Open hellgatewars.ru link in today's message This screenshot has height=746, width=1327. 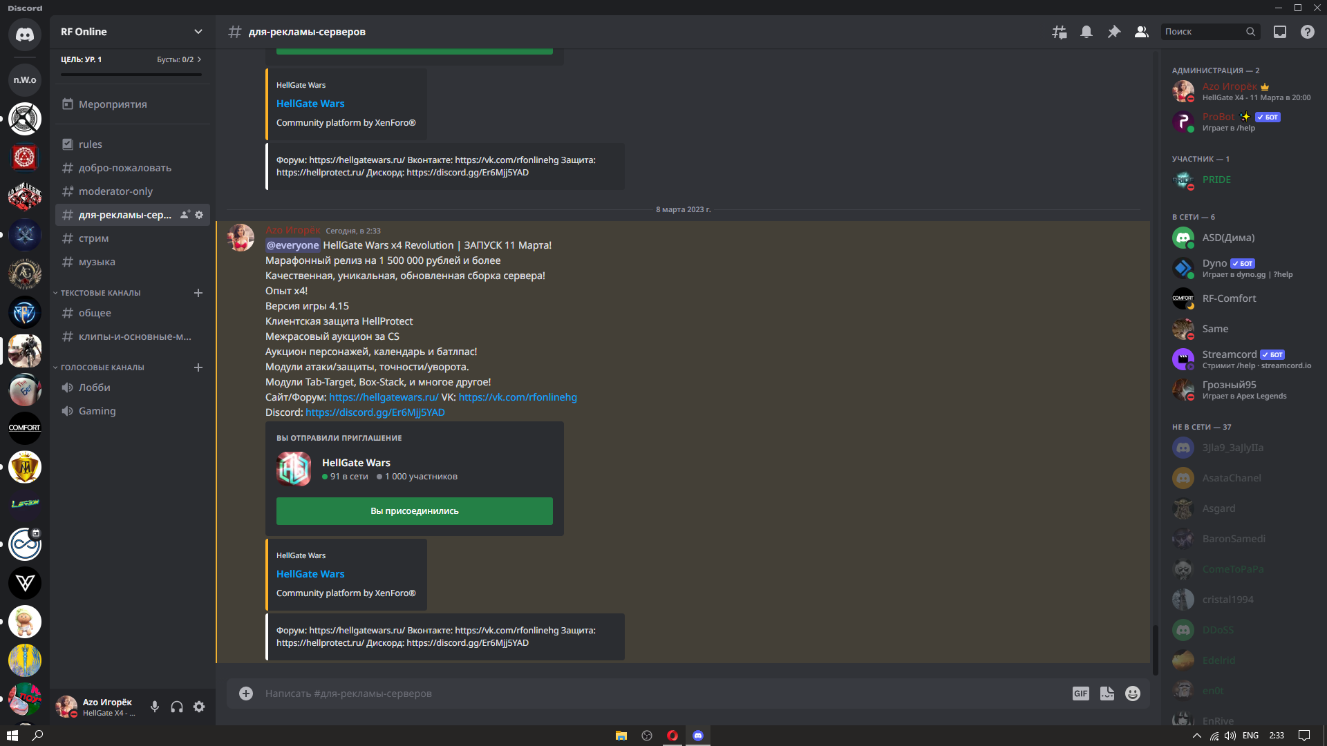pyautogui.click(x=384, y=397)
